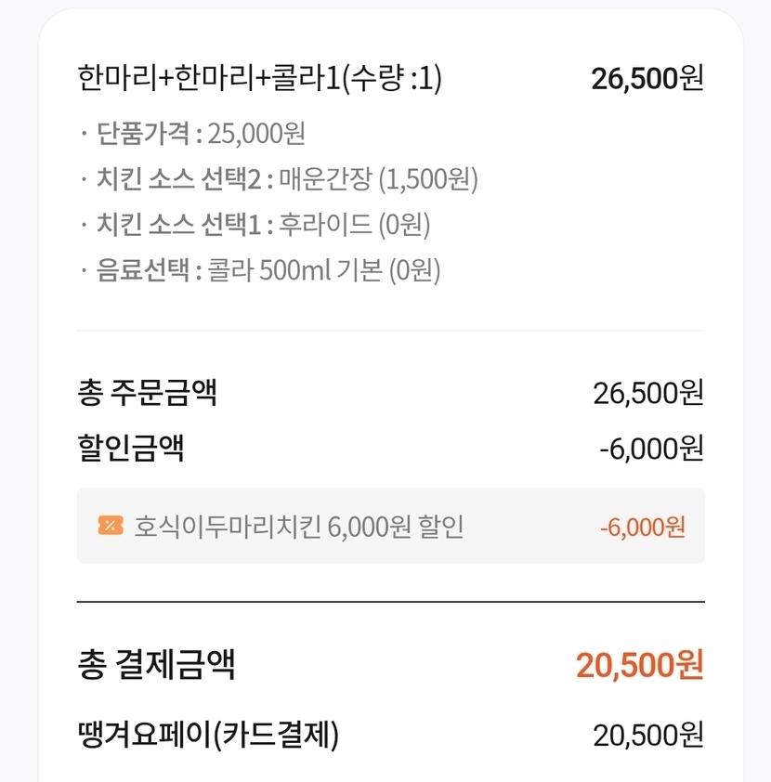771x782 pixels.
Task: Click the black -6,000원 discount total
Action: click(x=651, y=448)
